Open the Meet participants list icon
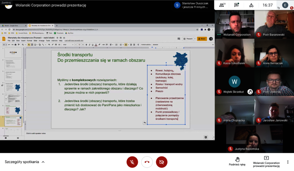Screen dimensions: 294x171 pyautogui.click(x=222, y=5)
